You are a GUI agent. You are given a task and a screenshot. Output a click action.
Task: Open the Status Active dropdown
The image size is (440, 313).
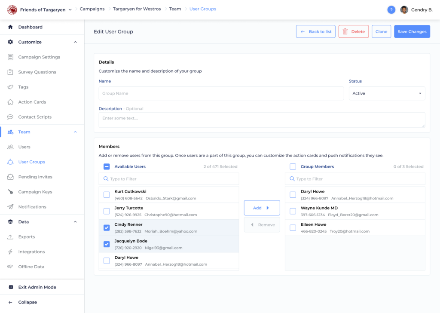click(387, 93)
